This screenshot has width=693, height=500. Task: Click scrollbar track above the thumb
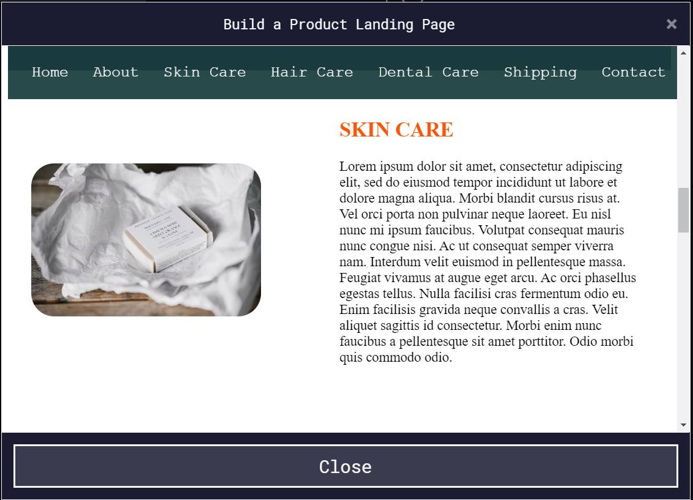coord(683,124)
